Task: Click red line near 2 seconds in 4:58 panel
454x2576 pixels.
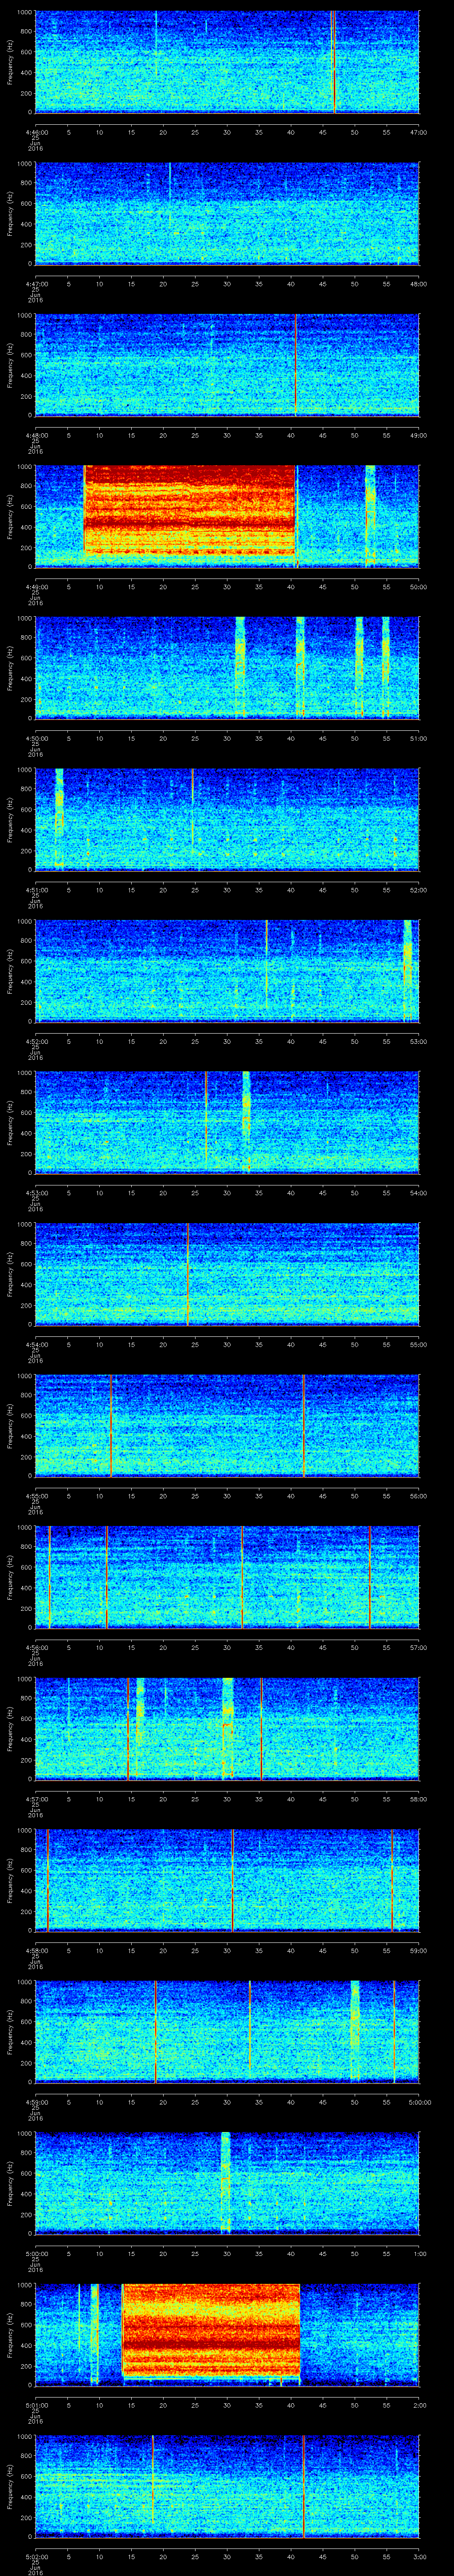Action: click(48, 1879)
